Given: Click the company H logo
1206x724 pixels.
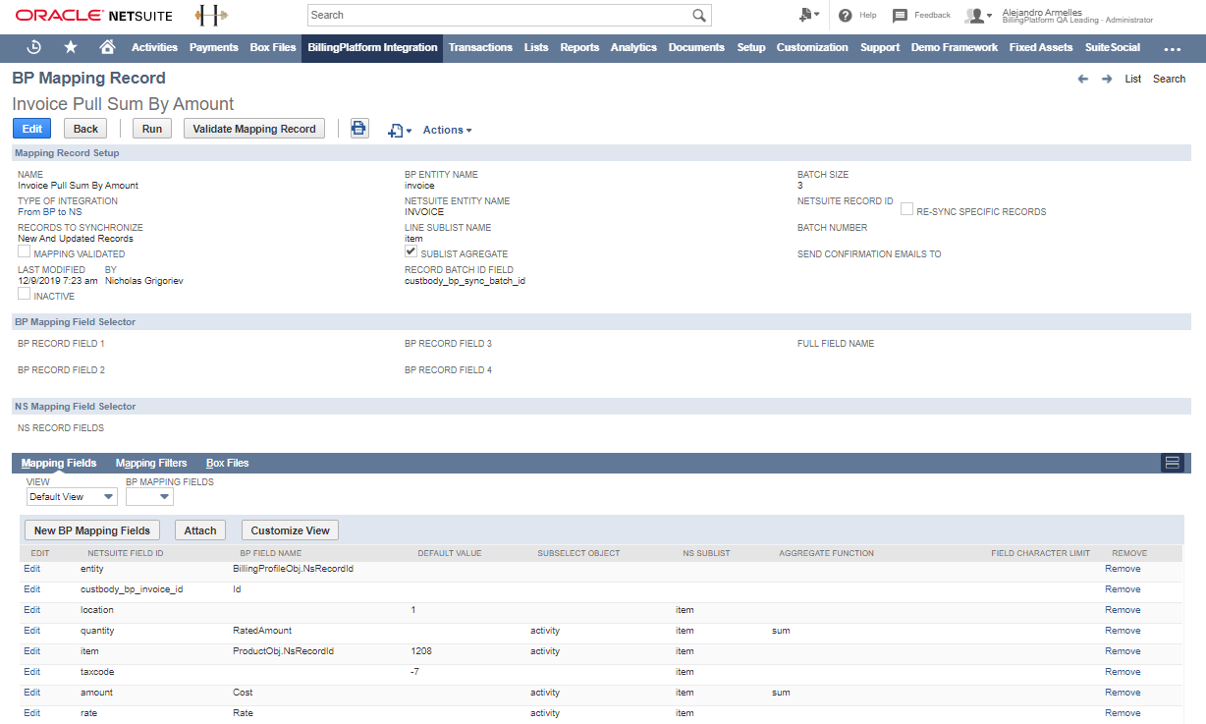Looking at the screenshot, I should click(x=211, y=15).
